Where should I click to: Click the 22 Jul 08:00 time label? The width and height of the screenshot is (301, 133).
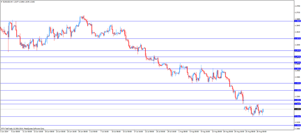point(150,132)
